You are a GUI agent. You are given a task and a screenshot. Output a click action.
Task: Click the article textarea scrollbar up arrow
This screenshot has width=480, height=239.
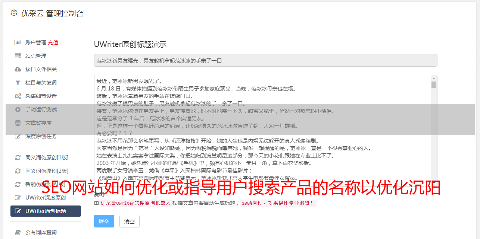pyautogui.click(x=434, y=79)
